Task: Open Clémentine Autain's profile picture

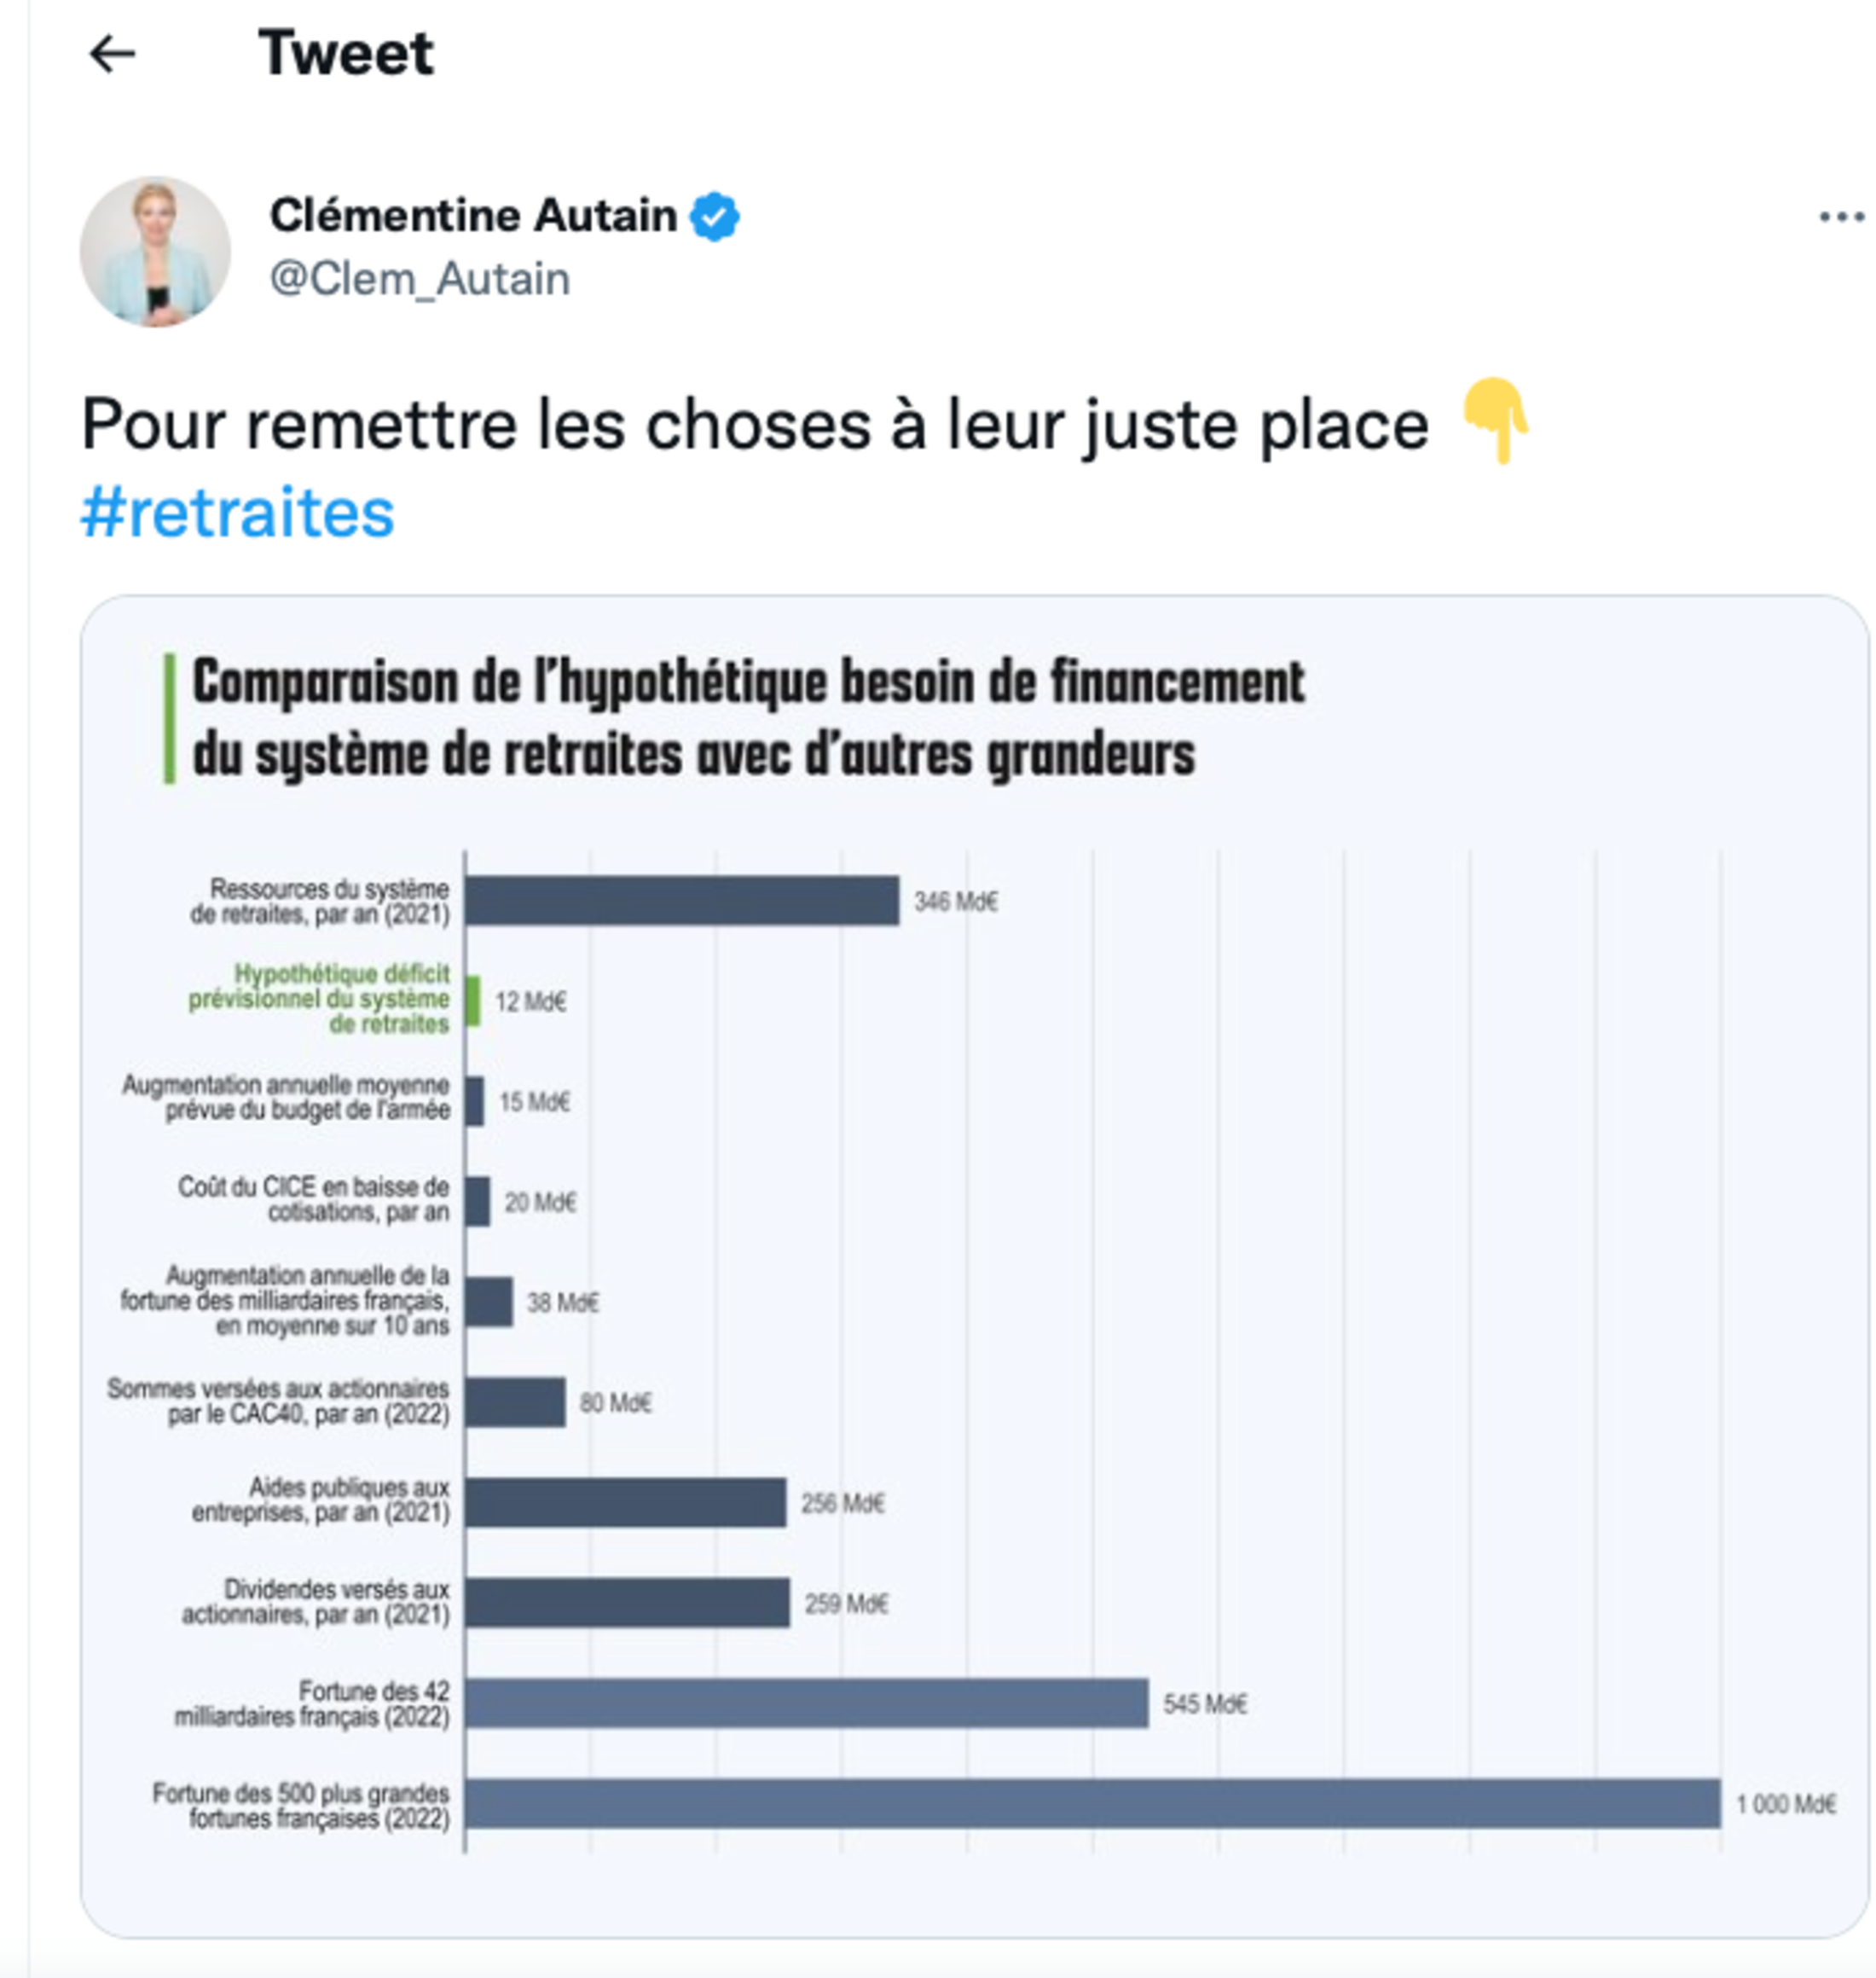Action: click(155, 252)
